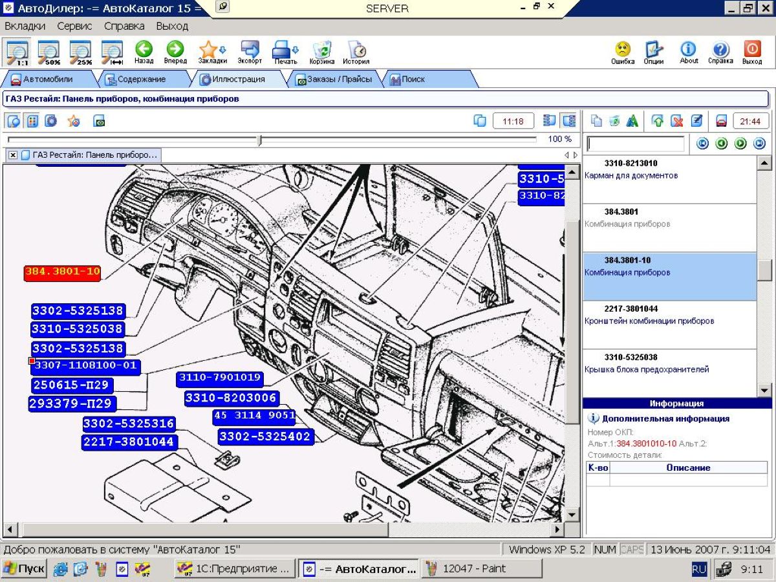Select part 3310-5325038 Крышка блока предохранителей
Screen dimensions: 776x582
[x=669, y=373]
